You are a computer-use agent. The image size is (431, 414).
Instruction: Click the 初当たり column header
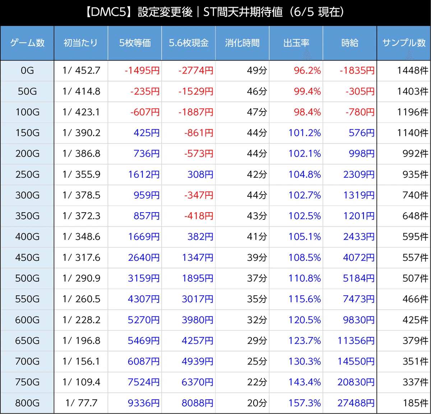point(81,43)
